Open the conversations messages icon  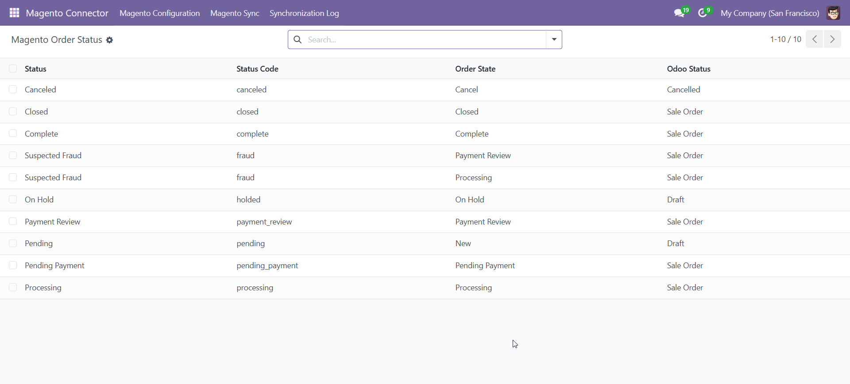(679, 13)
